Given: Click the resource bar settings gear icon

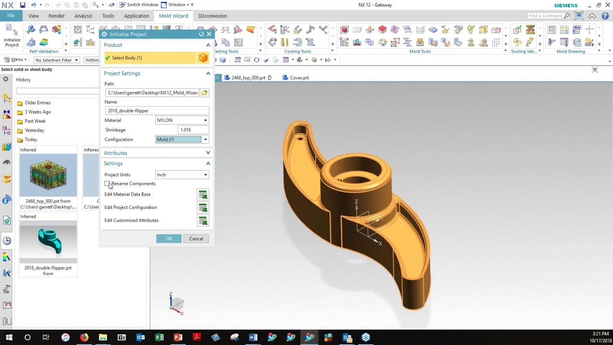Looking at the screenshot, I should 6,80.
